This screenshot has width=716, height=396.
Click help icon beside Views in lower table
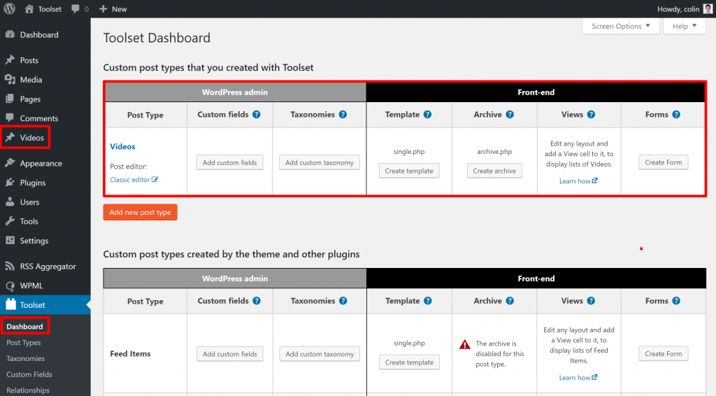pos(592,301)
